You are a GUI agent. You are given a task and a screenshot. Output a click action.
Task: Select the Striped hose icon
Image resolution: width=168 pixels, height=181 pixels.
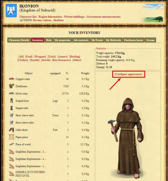(11, 101)
